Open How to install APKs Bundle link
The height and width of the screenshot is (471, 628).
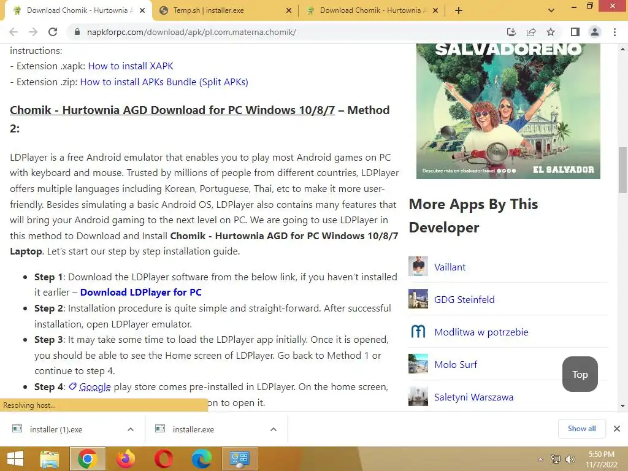click(x=164, y=82)
